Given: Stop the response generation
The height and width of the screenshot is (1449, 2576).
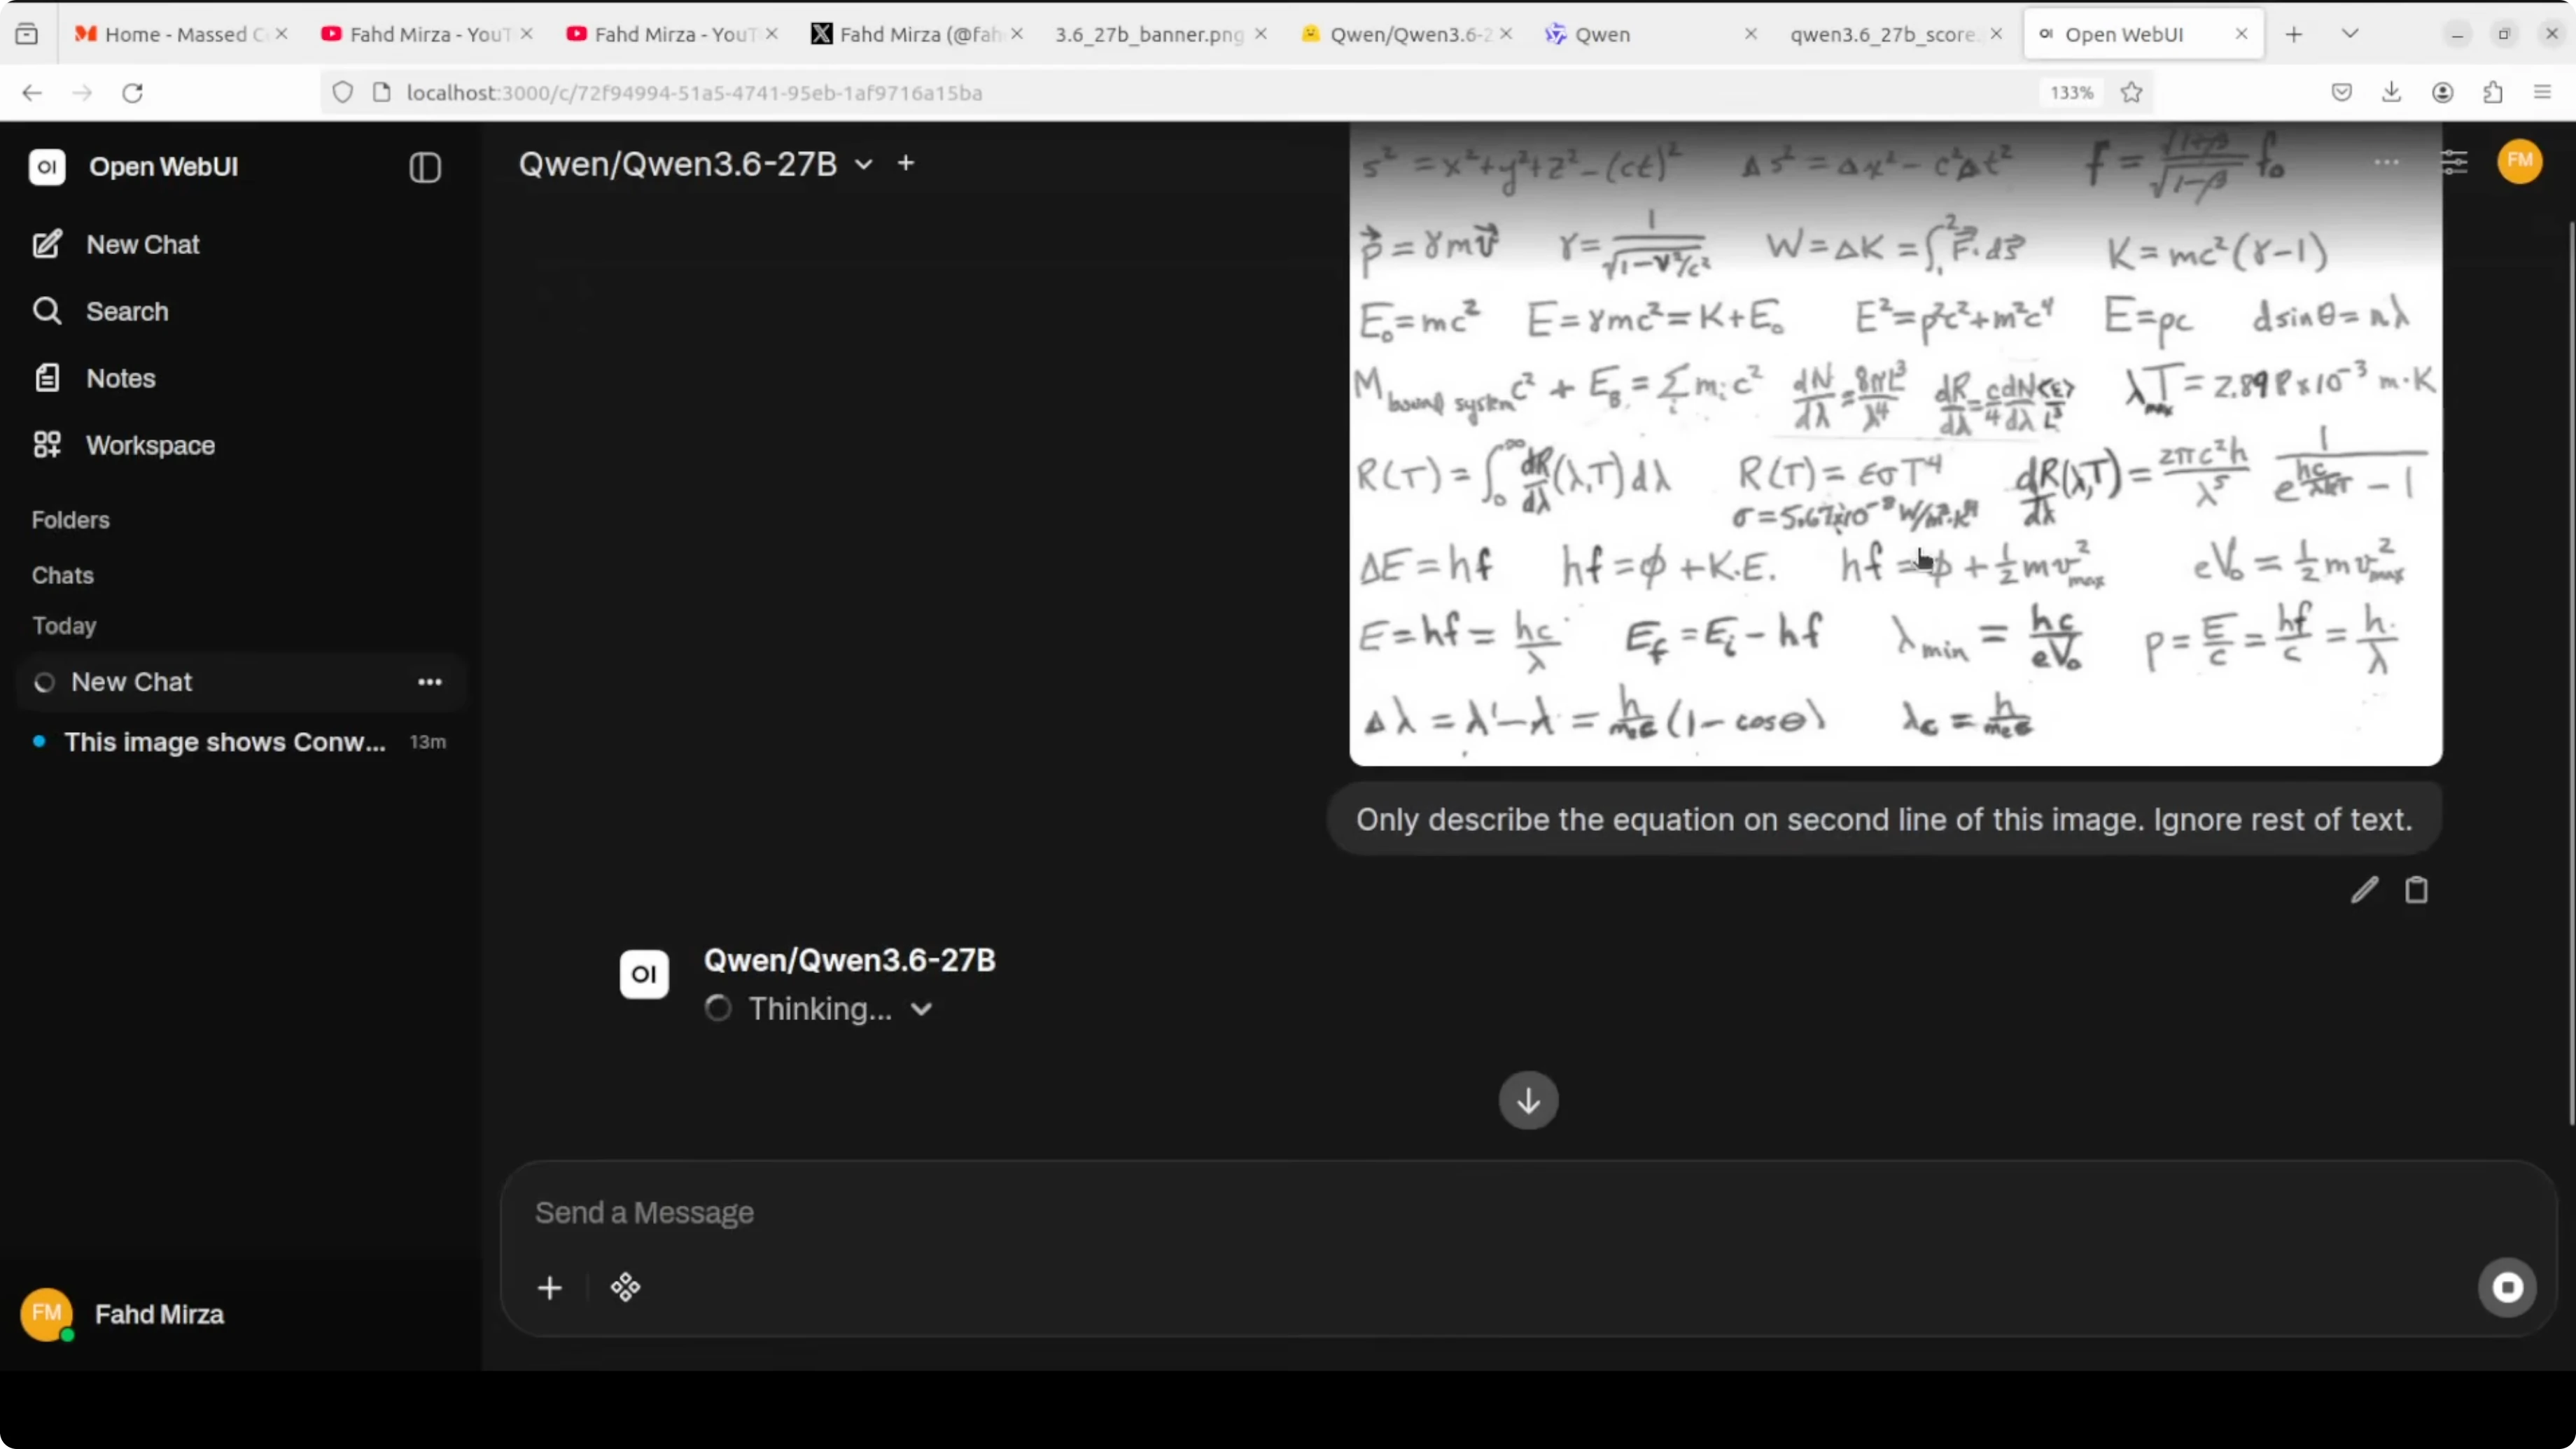Looking at the screenshot, I should tap(2507, 1288).
